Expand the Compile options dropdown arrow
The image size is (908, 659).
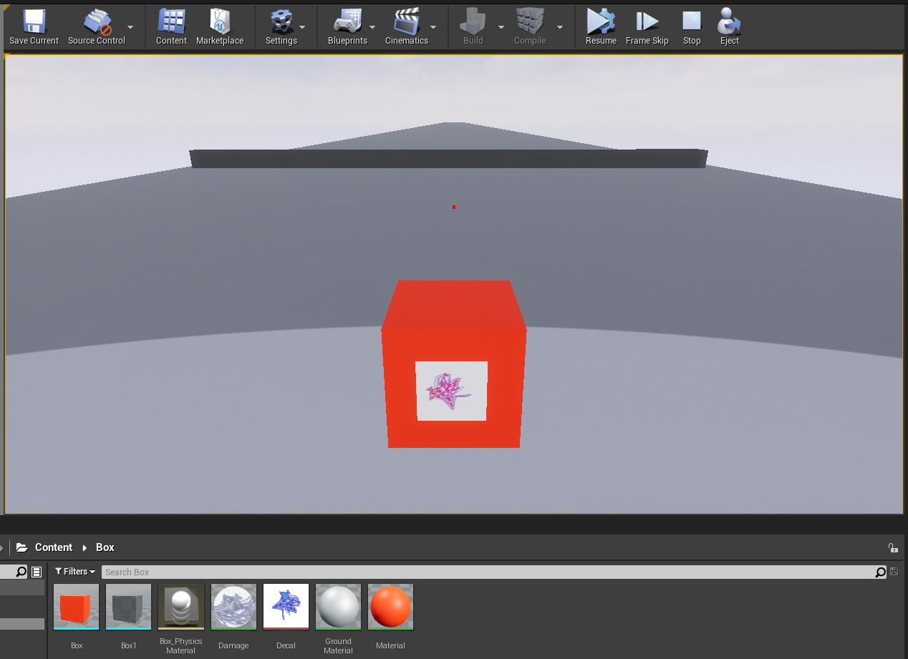point(560,27)
